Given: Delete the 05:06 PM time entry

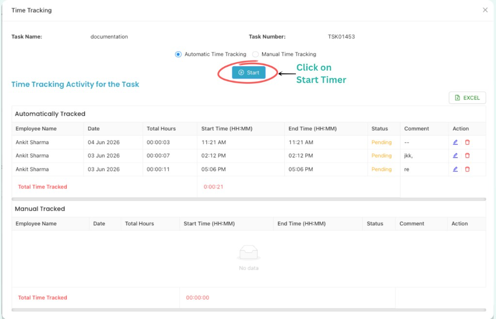Looking at the screenshot, I should [467, 169].
